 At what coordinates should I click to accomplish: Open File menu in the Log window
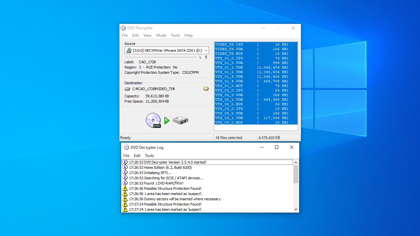[x=126, y=156]
